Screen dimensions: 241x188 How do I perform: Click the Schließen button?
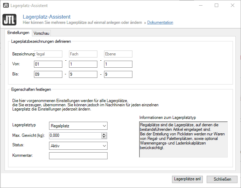pos(222,179)
